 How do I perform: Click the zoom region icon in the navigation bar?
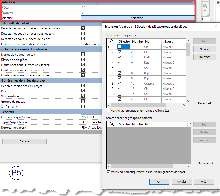205,6
